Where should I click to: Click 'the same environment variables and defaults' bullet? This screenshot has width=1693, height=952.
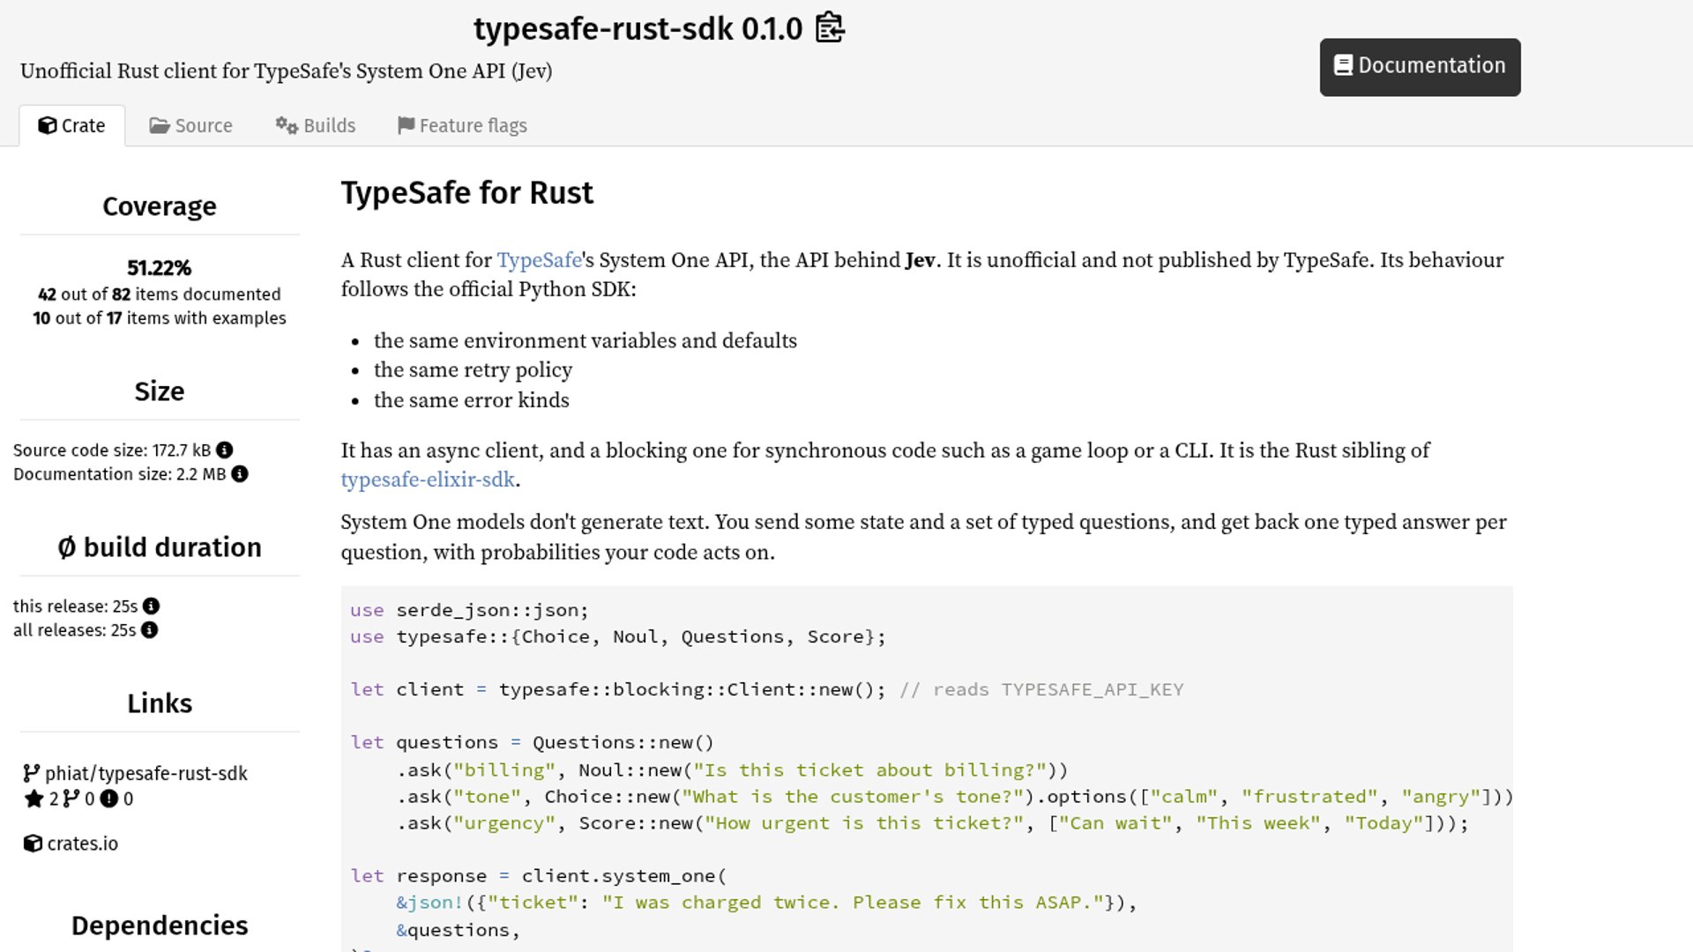click(x=585, y=341)
